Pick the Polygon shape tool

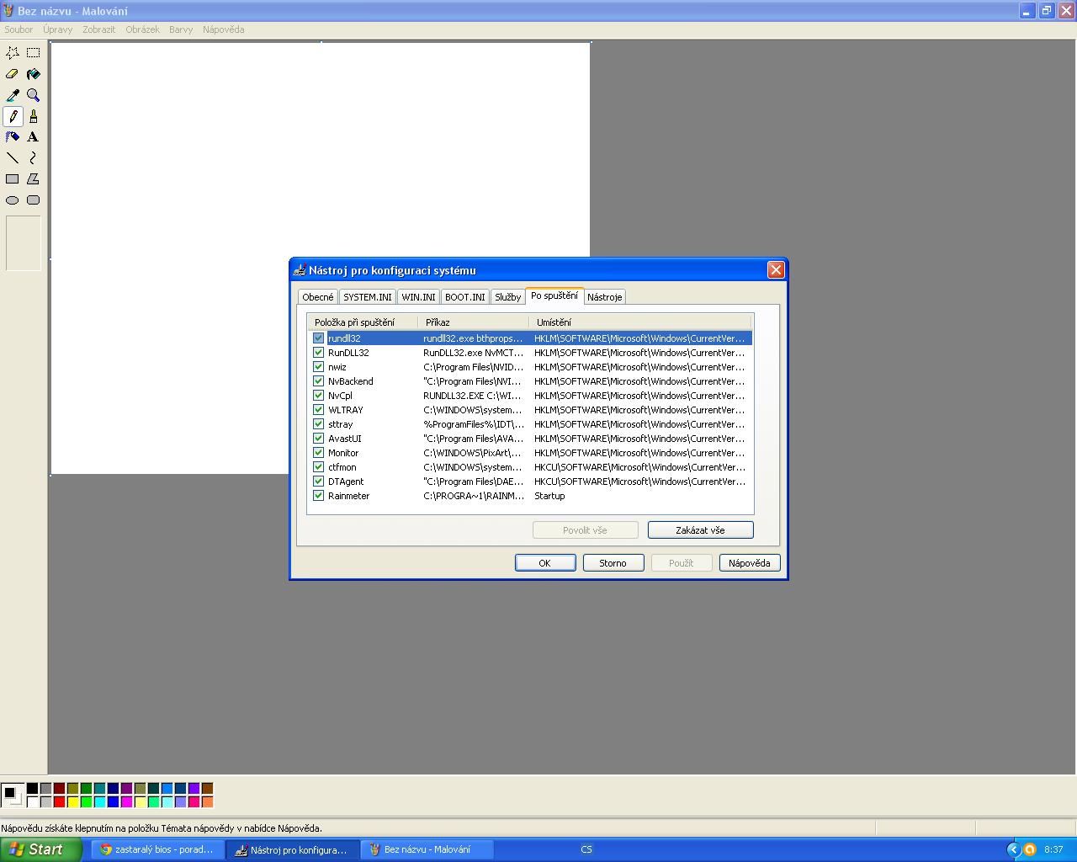click(x=34, y=179)
